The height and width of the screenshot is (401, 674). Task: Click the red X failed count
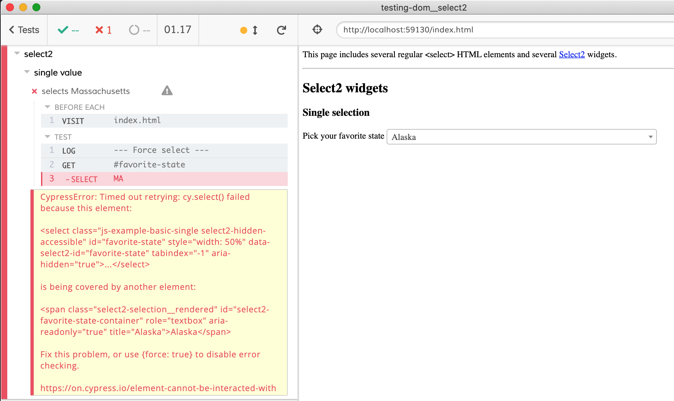(103, 30)
